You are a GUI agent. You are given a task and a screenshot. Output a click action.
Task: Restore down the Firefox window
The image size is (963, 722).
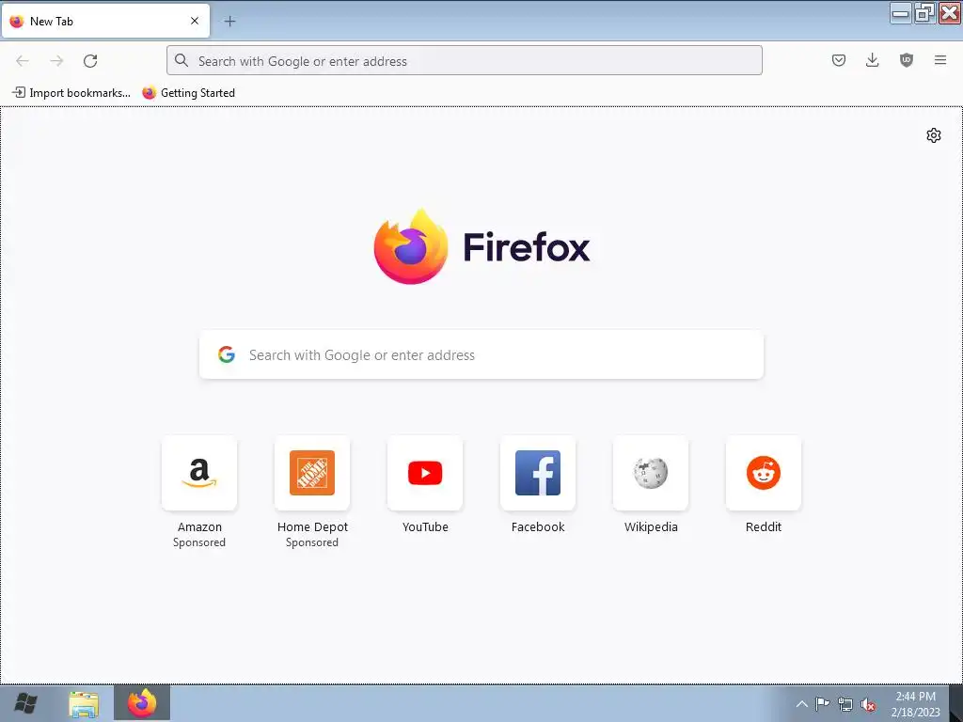(924, 13)
